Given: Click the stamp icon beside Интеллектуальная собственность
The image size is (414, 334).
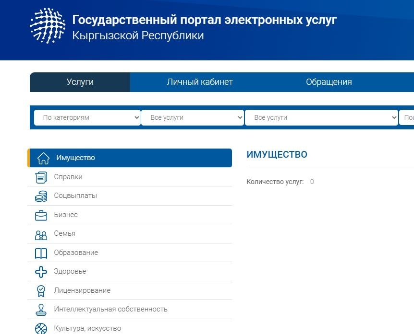Looking at the screenshot, I should tap(41, 310).
